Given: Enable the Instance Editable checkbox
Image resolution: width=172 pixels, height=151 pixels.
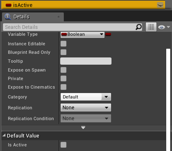Looking at the screenshot, I should pyautogui.click(x=63, y=44).
